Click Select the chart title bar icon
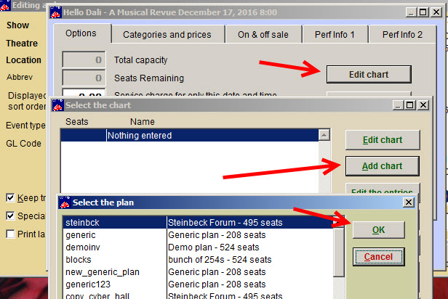Image resolution: width=448 pixels, height=299 pixels. click(58, 105)
